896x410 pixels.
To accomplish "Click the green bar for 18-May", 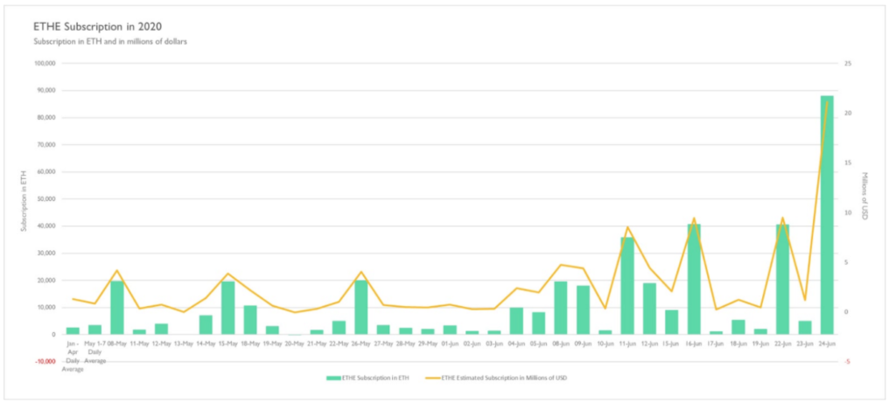I will pos(250,320).
